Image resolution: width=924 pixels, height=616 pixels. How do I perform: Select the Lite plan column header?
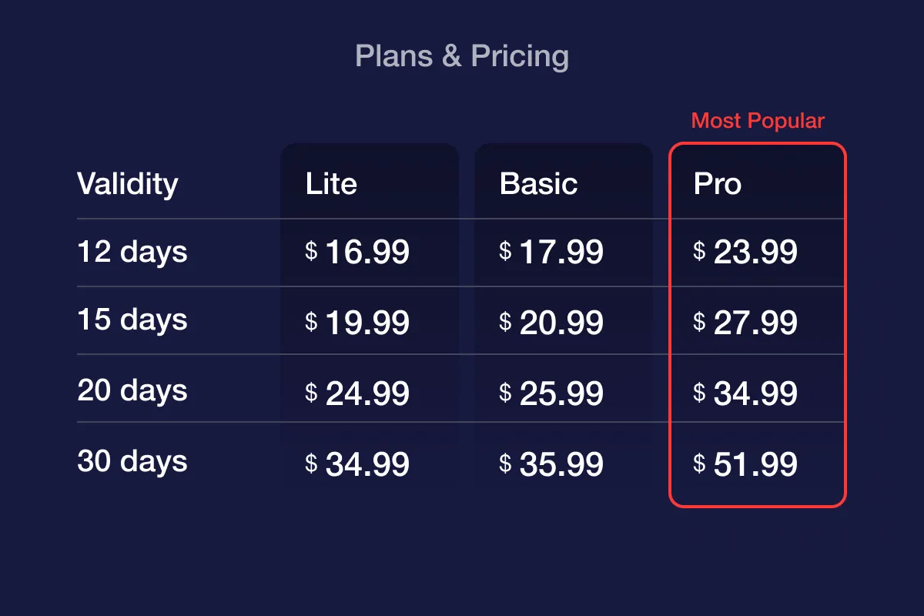331,184
